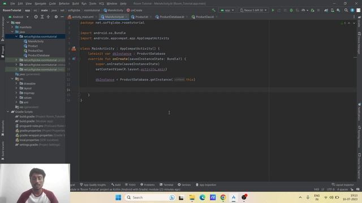Image resolution: width=362 pixels, height=203 pixels.
Task: Open the App Inspection tool window
Action: coord(206,185)
